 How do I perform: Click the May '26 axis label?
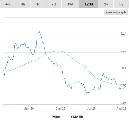pyautogui.click(x=29, y=108)
